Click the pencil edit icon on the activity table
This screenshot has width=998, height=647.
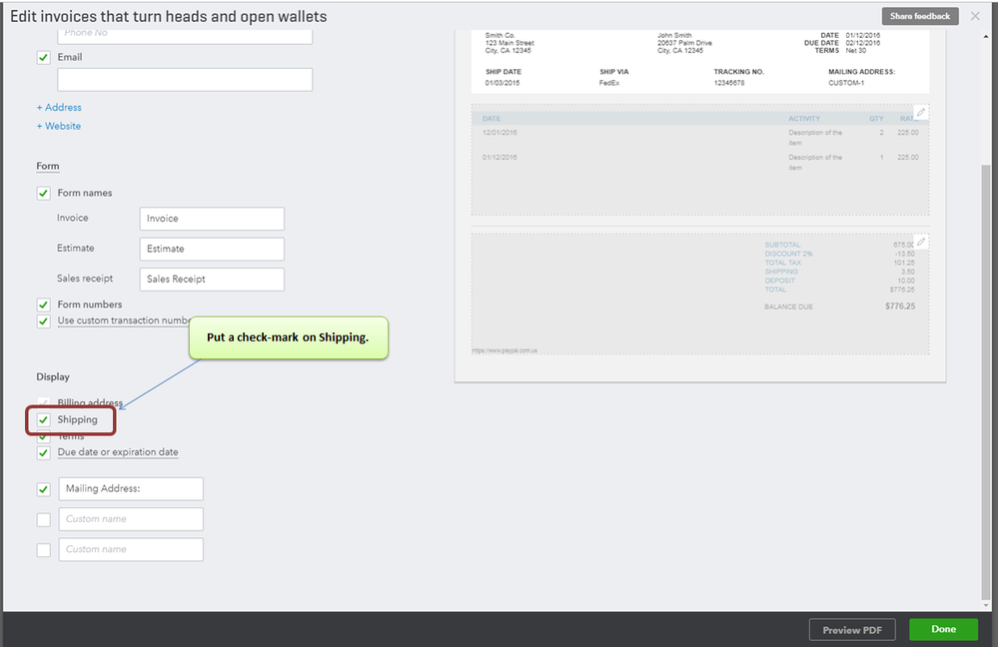click(920, 111)
